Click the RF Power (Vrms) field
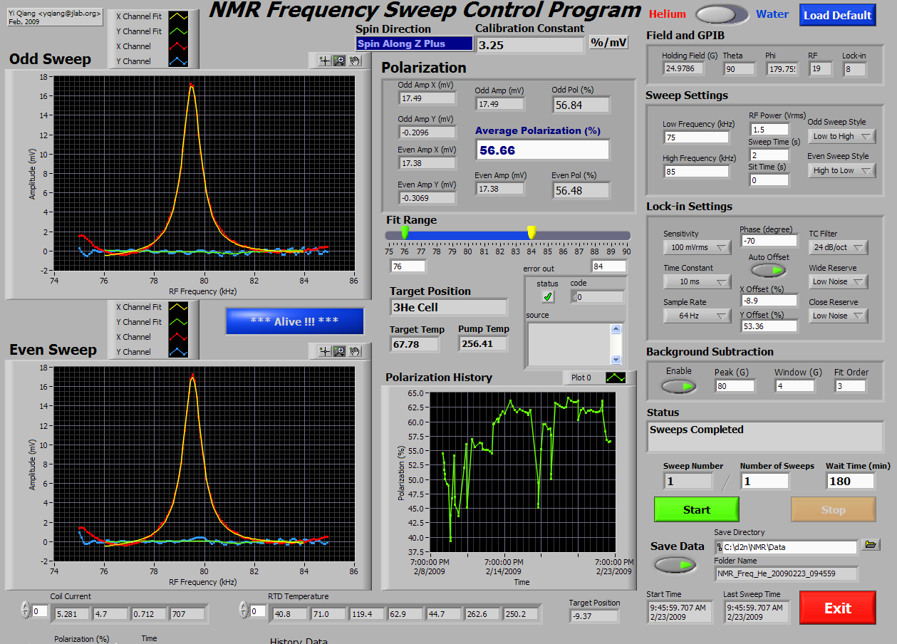Viewport: 897px width, 644px height. pyautogui.click(x=769, y=130)
